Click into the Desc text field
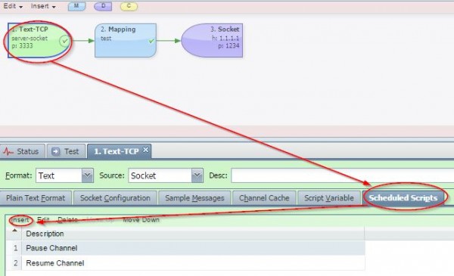 pos(343,175)
